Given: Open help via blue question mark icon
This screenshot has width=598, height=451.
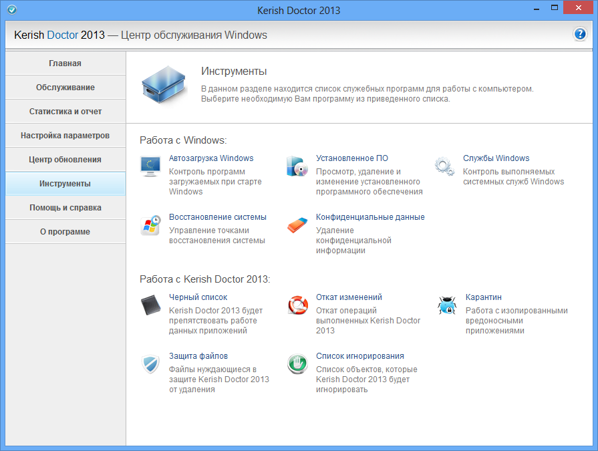Looking at the screenshot, I should point(580,34).
